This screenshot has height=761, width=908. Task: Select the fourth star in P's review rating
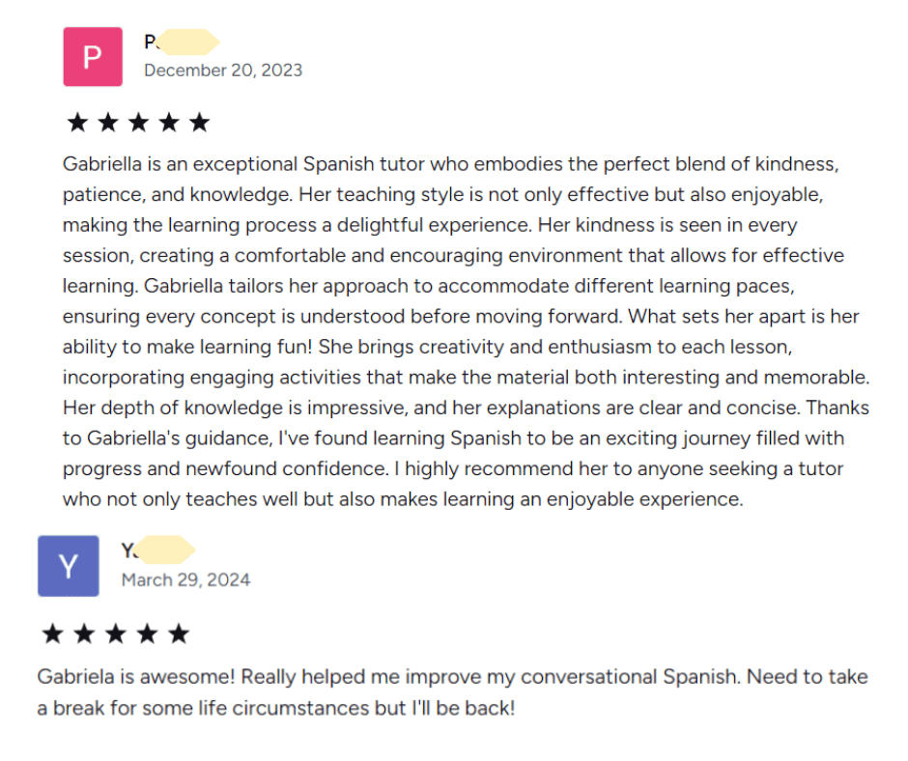pos(168,123)
